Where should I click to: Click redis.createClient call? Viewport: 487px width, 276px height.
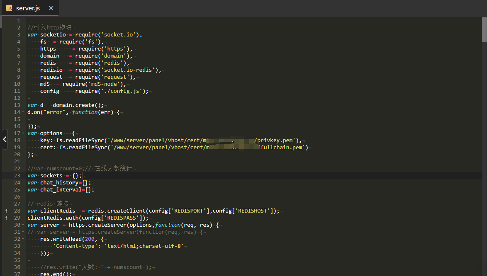[117, 211]
